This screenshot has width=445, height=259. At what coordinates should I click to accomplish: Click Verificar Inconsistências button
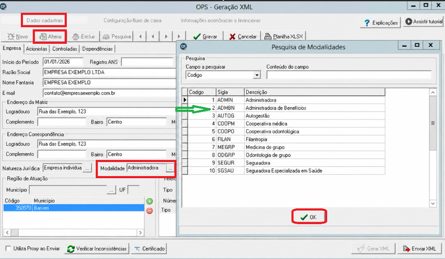pos(97,249)
